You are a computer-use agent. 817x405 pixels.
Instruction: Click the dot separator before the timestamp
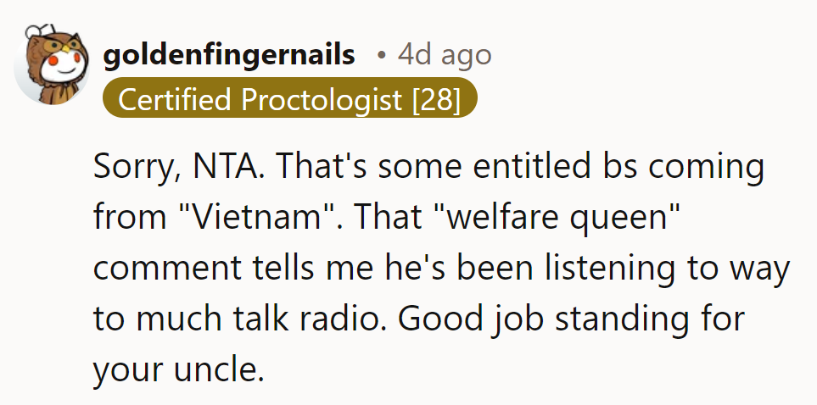tap(383, 56)
